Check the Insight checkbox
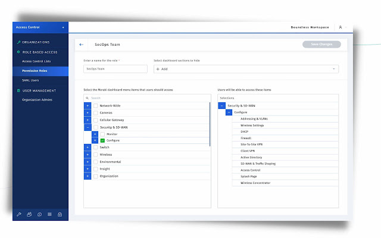The image size is (381, 238). tap(96, 169)
